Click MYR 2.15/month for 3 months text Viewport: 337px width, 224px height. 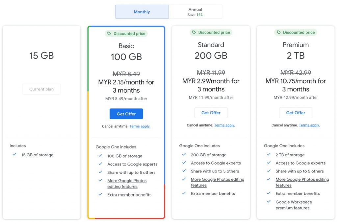pyautogui.click(x=126, y=86)
